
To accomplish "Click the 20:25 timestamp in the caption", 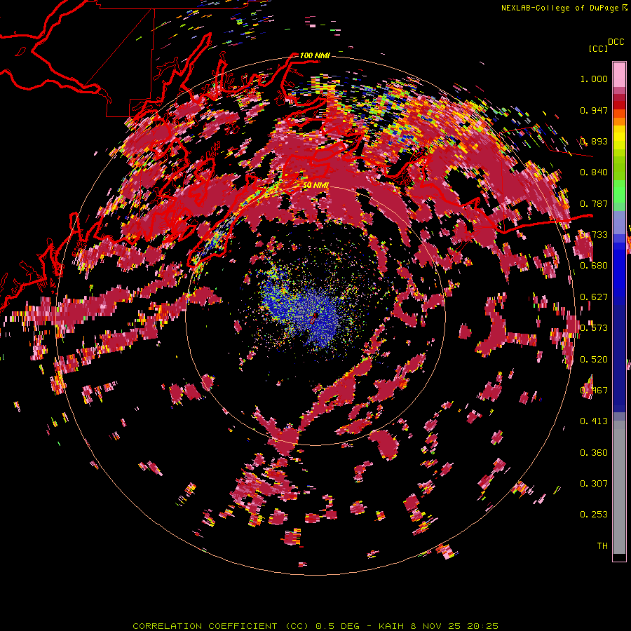I will point(482,626).
